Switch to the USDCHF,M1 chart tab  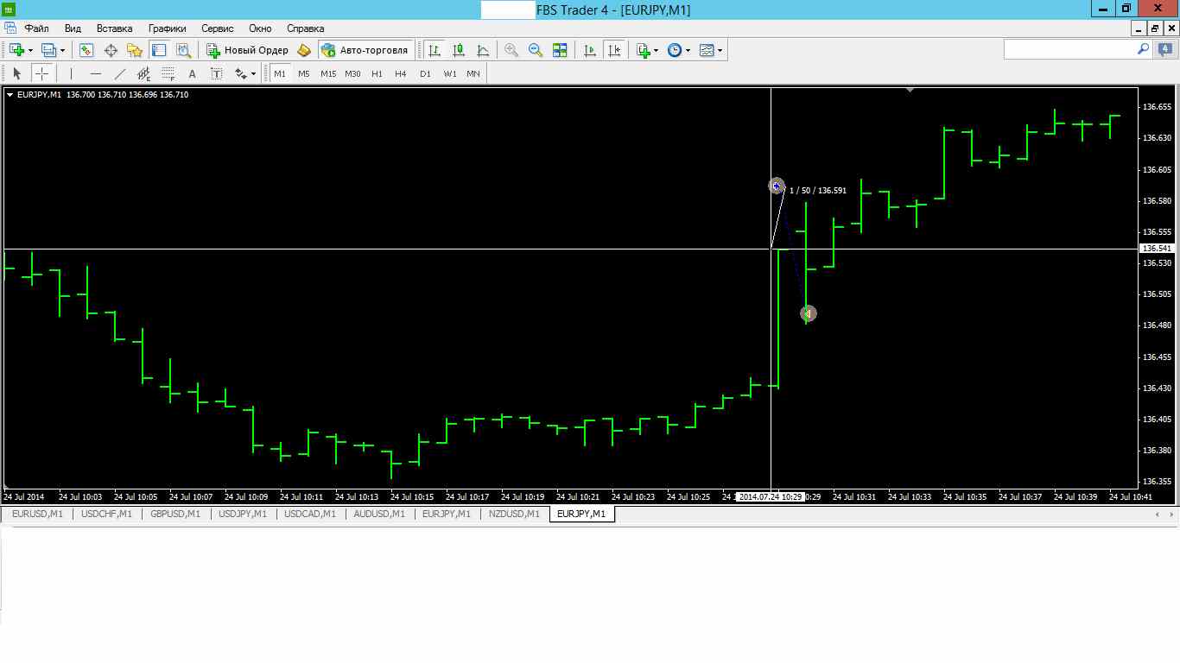point(106,514)
